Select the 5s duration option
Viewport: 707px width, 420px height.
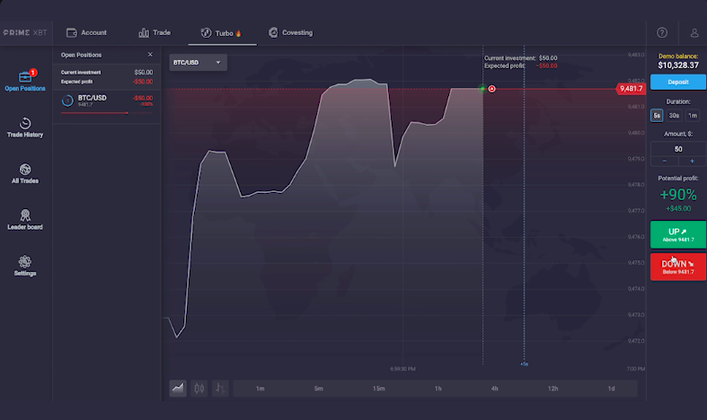[657, 116]
